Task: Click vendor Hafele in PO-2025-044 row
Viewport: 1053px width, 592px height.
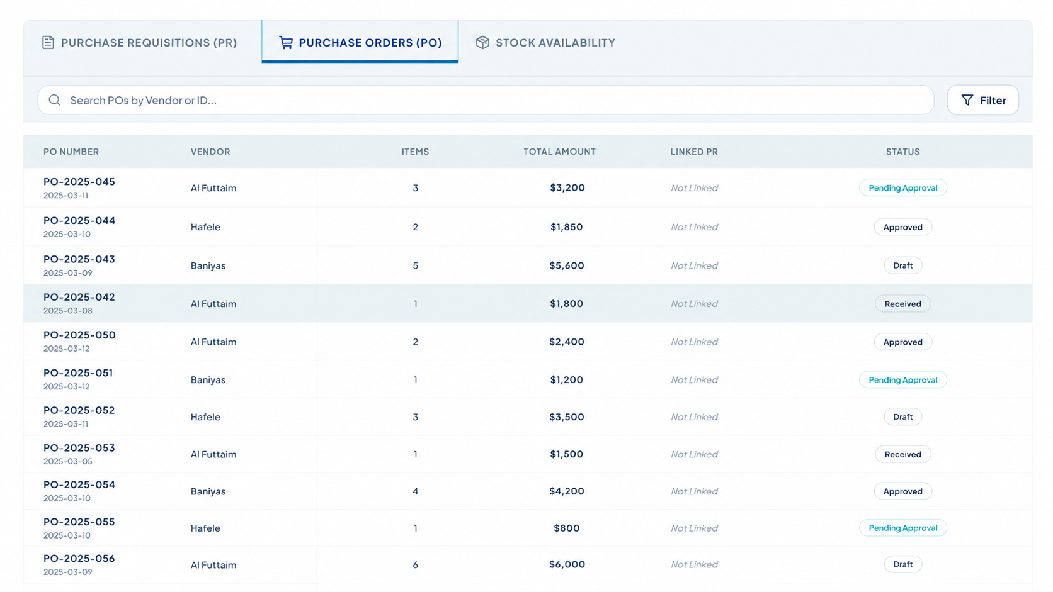Action: point(205,227)
